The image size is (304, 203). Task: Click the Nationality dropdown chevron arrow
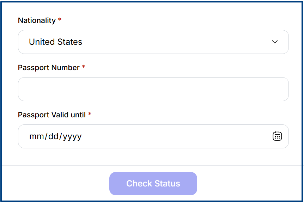pyautogui.click(x=275, y=42)
